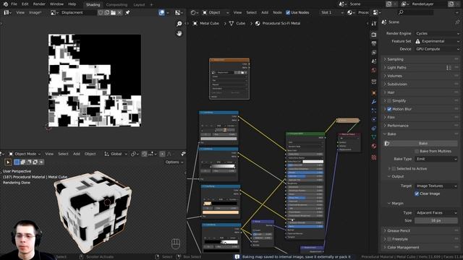Viewport: 463px width, 260px height.
Task: Switch to the Compositing workspace tab
Action: point(116,5)
